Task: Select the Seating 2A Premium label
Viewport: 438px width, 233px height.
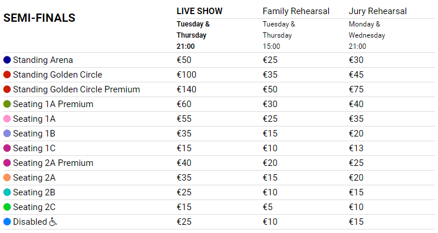Action: pos(53,163)
